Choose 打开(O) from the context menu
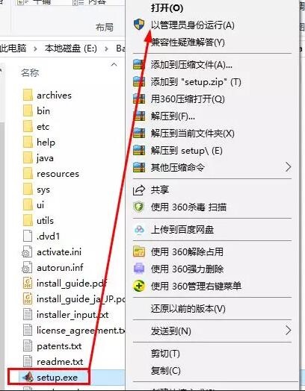This screenshot has height=391, width=305. [x=167, y=8]
